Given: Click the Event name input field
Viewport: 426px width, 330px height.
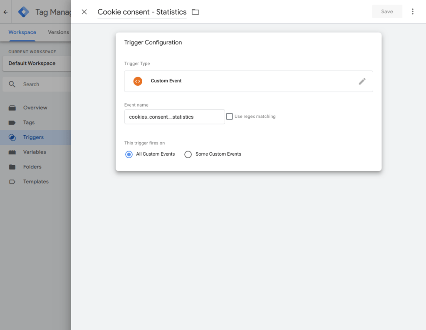Looking at the screenshot, I should (174, 117).
